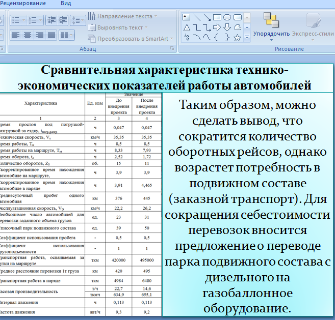Align text to the right
The image size is (335, 320).
coord(40,35)
